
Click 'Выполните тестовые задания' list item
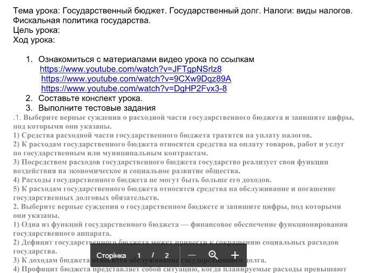pos(97,108)
